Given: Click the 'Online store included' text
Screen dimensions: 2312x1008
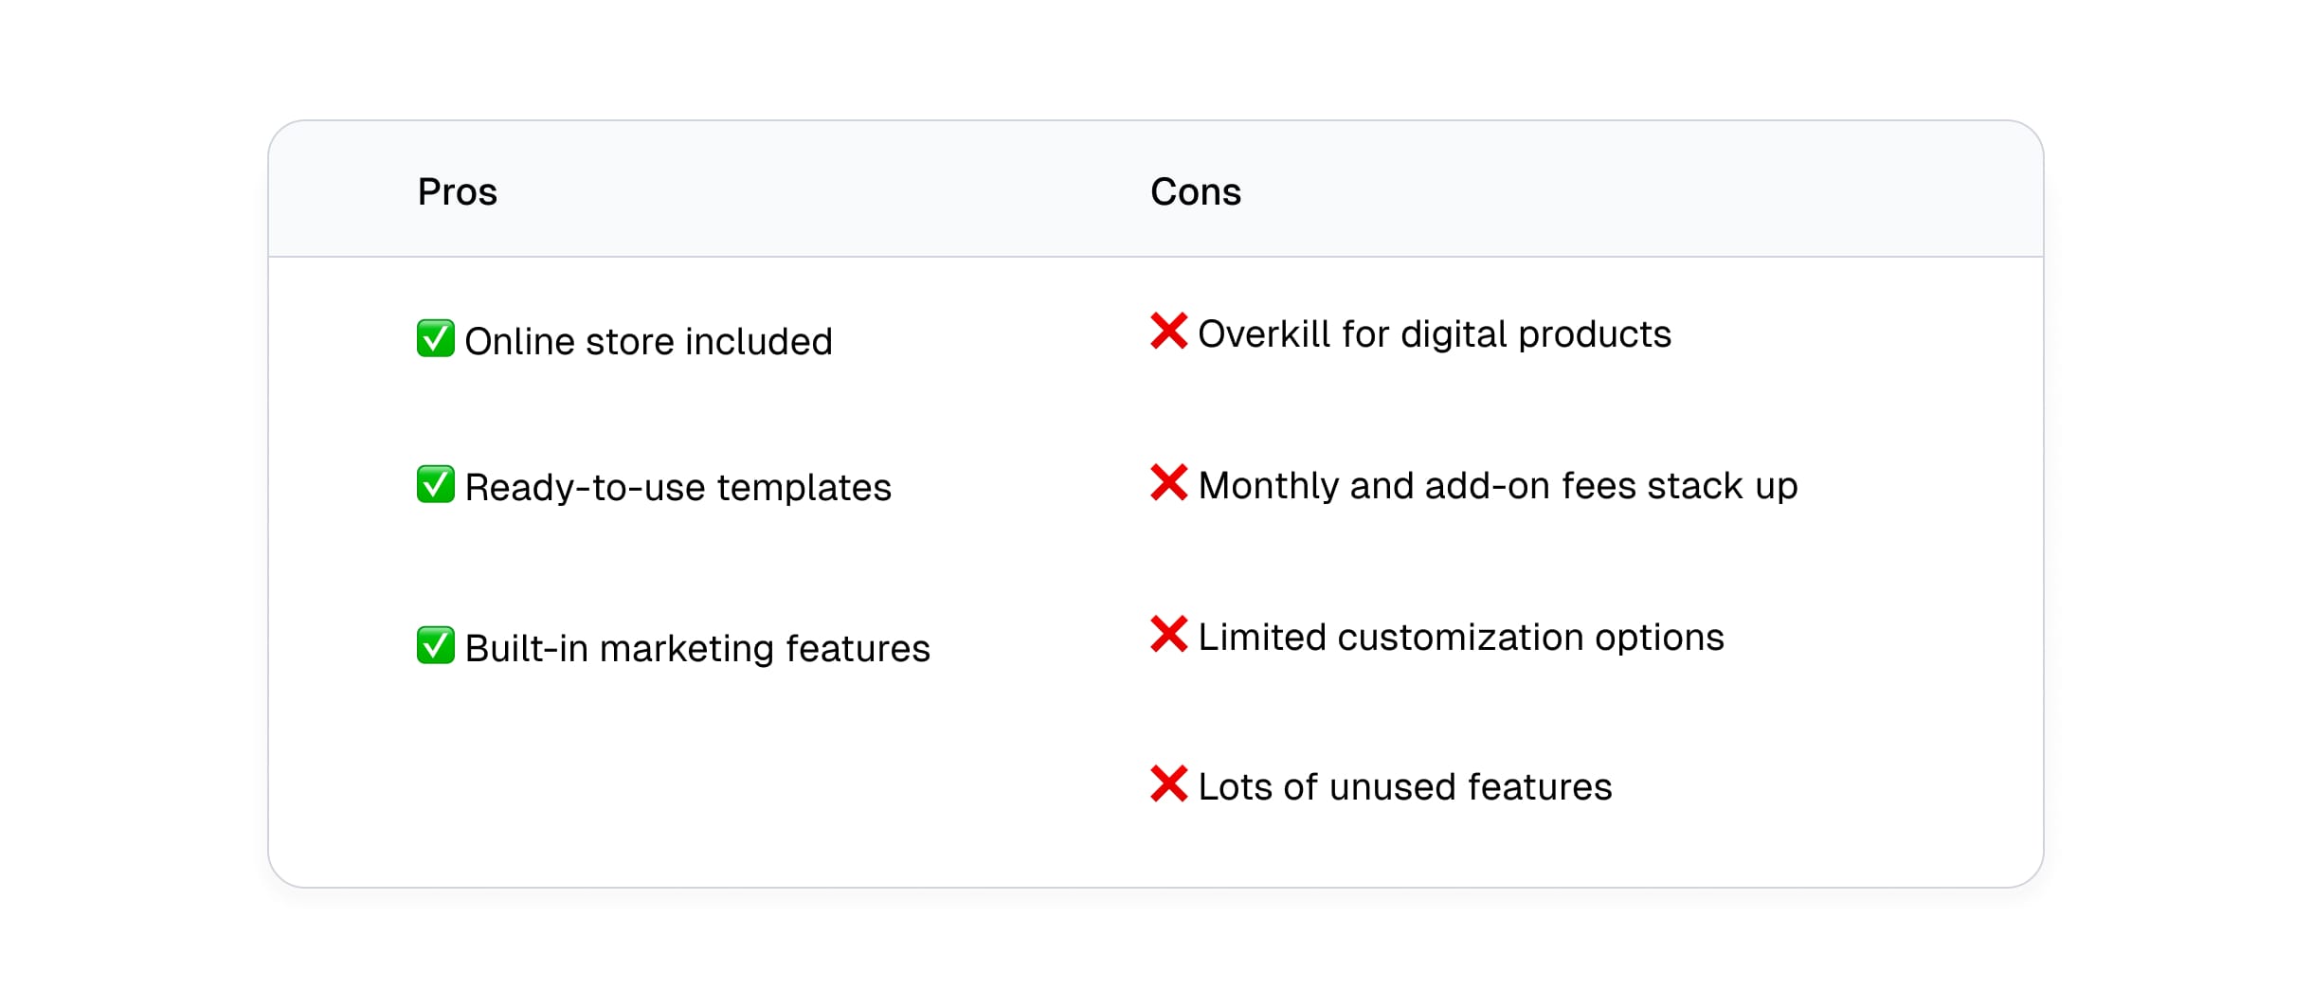Looking at the screenshot, I should coord(648,341).
